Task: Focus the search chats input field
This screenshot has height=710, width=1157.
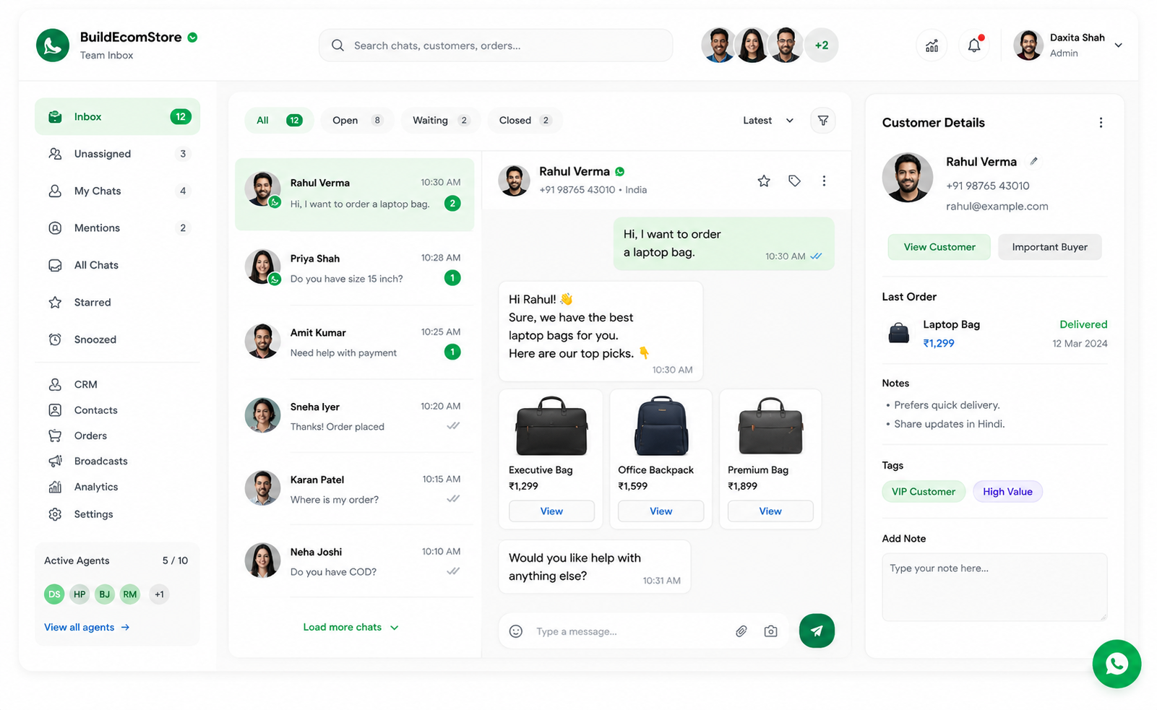Action: point(496,46)
